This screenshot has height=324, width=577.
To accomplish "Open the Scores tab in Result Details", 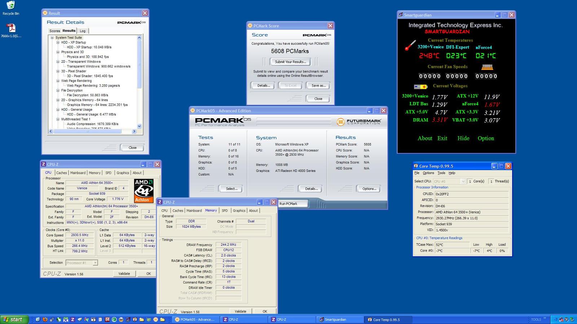I will 54,31.
